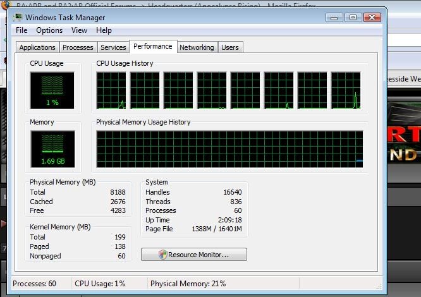Image resolution: width=421 pixels, height=297 pixels.
Task: Click the Memory gauge showing 1.69 GB
Action: (x=52, y=150)
